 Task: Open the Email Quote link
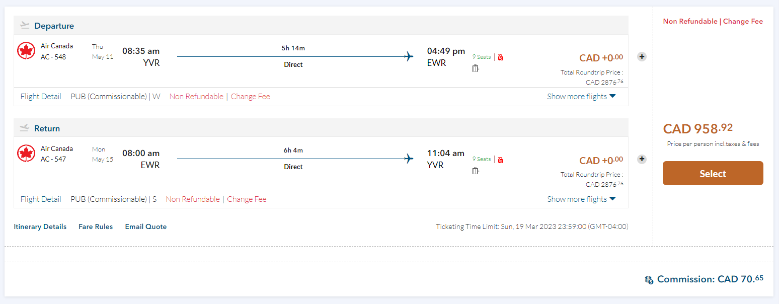pyautogui.click(x=146, y=227)
